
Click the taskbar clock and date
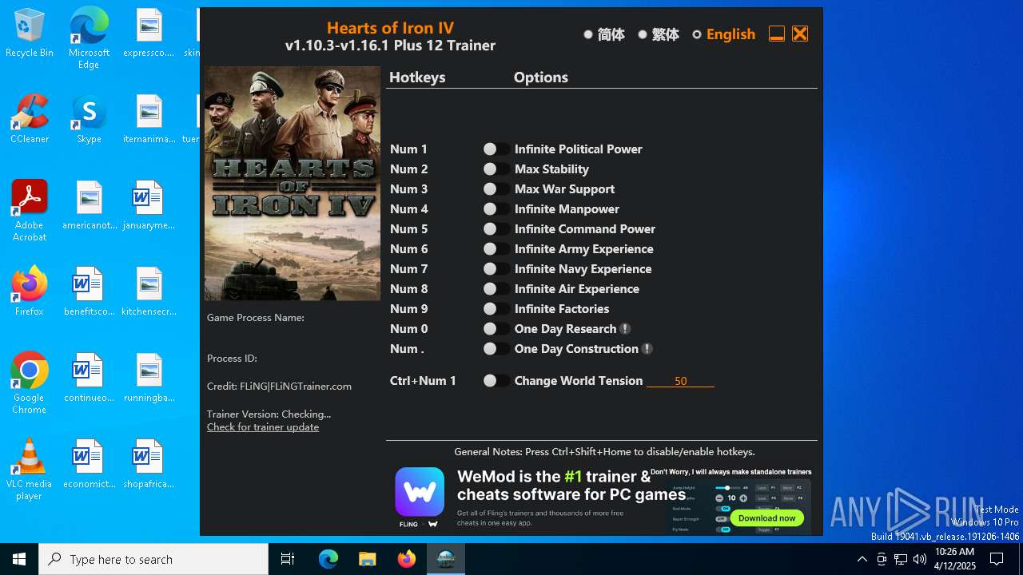point(955,559)
